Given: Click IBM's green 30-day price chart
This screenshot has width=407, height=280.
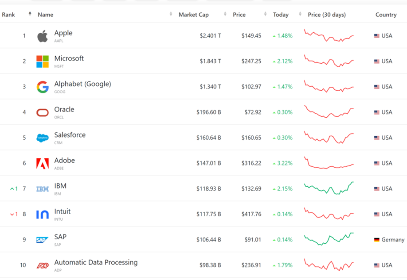Looking at the screenshot, I should [329, 188].
